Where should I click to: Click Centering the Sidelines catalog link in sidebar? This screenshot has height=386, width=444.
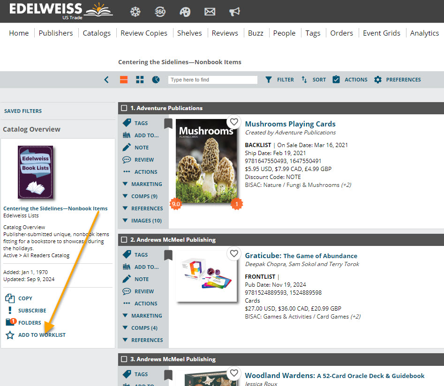[x=55, y=208]
